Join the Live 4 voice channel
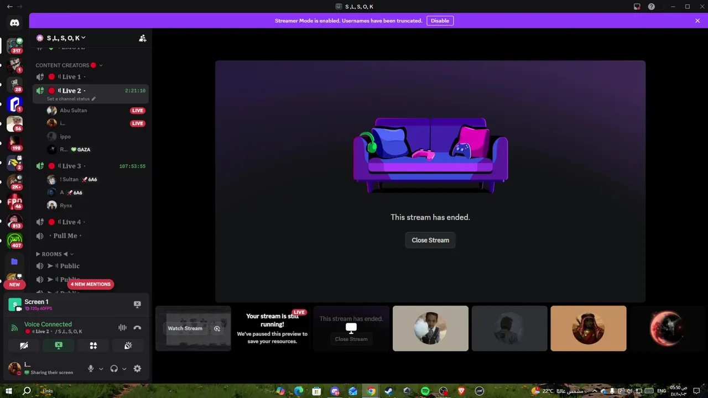The width and height of the screenshot is (708, 398). (91, 222)
